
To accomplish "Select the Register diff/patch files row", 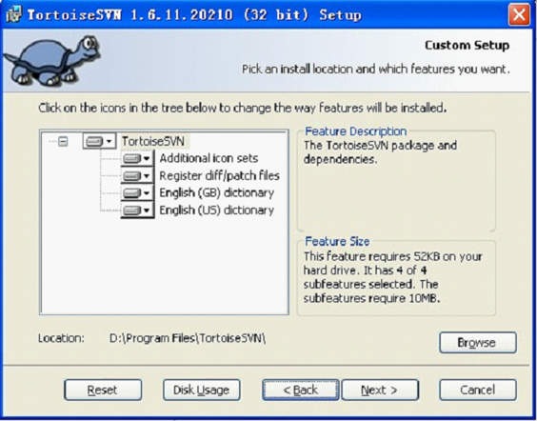I will point(219,175).
